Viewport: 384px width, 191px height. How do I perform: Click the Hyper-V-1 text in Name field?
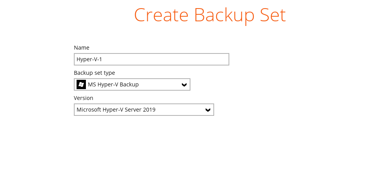coord(89,59)
